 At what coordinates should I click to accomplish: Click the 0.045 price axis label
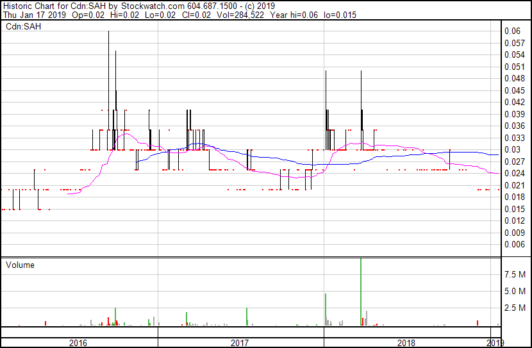point(514,91)
